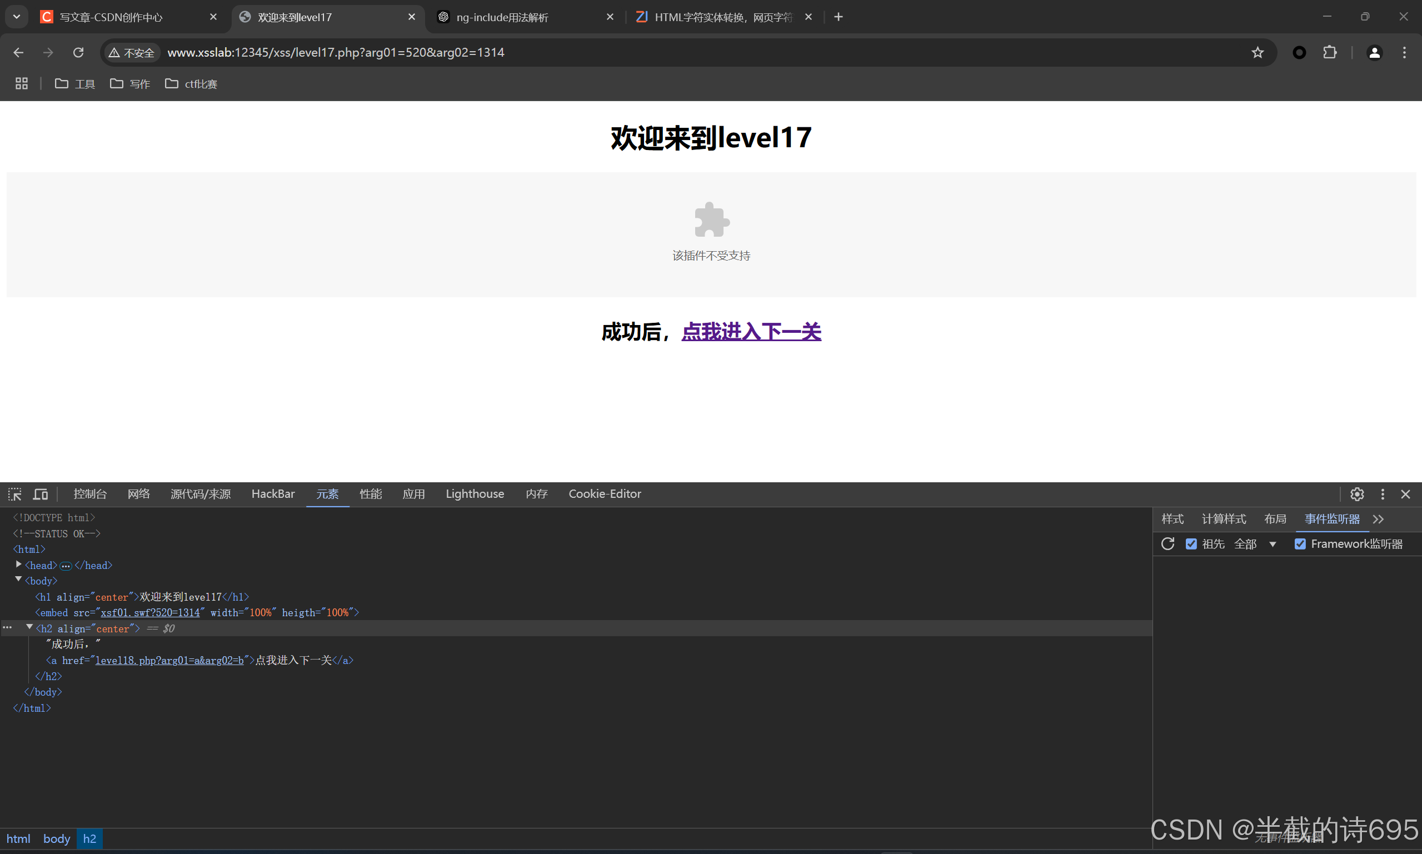1422x854 pixels.
Task: Open the 控制台 (Console) tab
Action: [90, 495]
